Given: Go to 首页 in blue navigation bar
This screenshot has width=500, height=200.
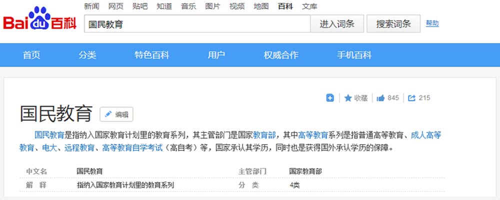Looking at the screenshot, I should click(31, 55).
